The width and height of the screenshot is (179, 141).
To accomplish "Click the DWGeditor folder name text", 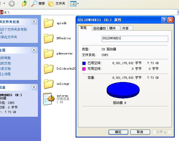I will (x=64, y=38).
